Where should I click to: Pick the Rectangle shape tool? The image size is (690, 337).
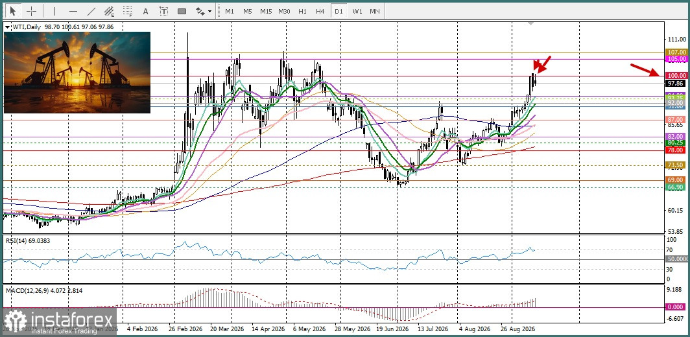tap(182, 11)
